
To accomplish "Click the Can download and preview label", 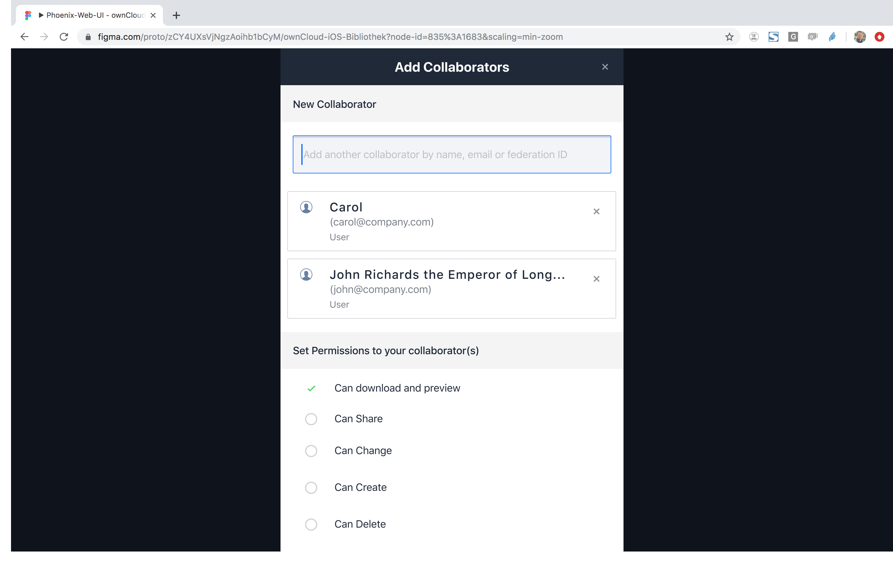I will pyautogui.click(x=397, y=388).
